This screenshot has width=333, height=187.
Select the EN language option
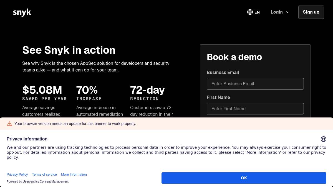(x=257, y=12)
